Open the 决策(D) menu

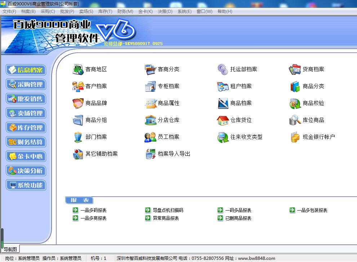click(165, 12)
